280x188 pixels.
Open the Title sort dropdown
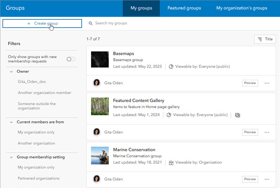[x=265, y=39]
